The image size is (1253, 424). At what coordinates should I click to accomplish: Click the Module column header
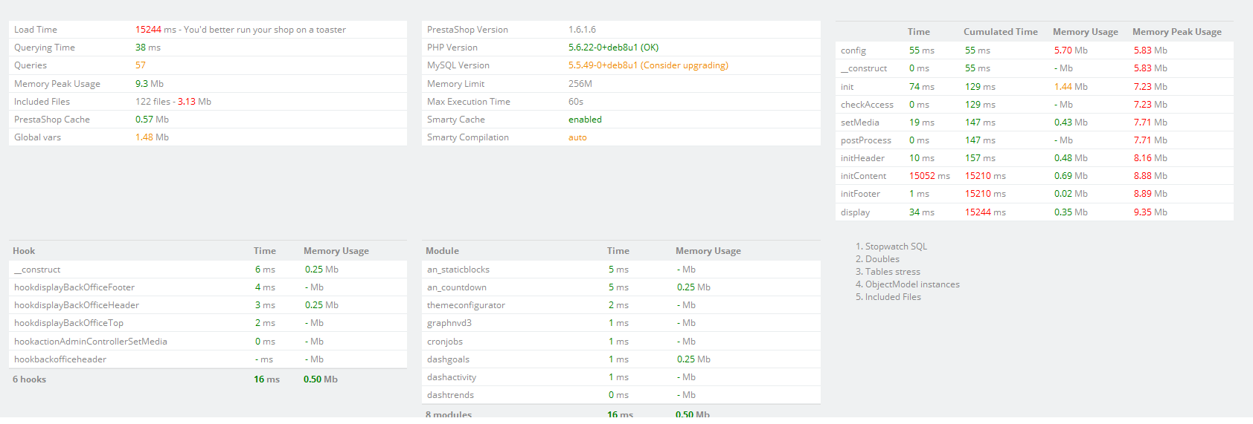442,251
